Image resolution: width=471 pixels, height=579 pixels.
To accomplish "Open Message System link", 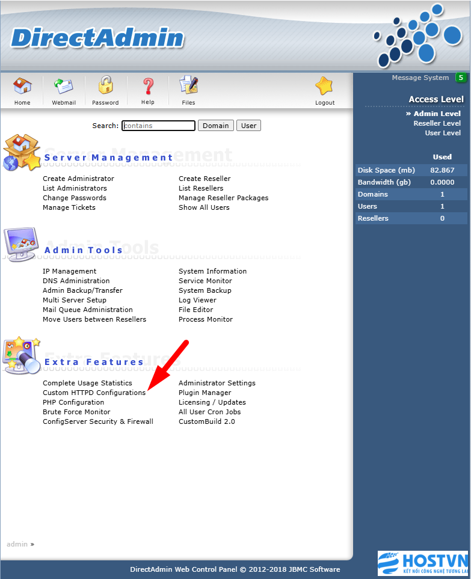I will coord(420,78).
